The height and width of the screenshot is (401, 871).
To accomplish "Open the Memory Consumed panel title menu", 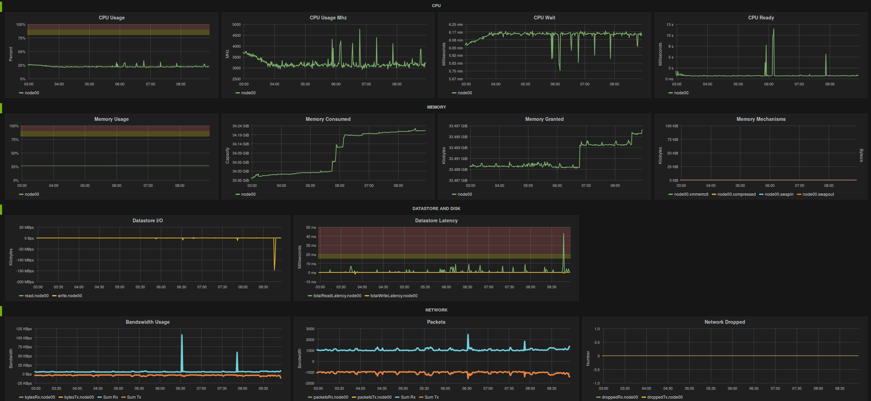I will click(328, 119).
